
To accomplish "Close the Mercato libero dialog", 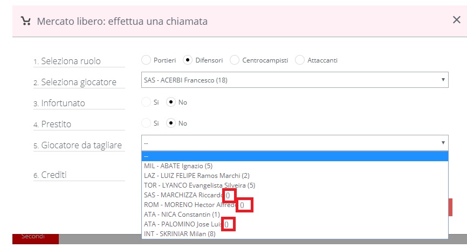I will tap(456, 20).
